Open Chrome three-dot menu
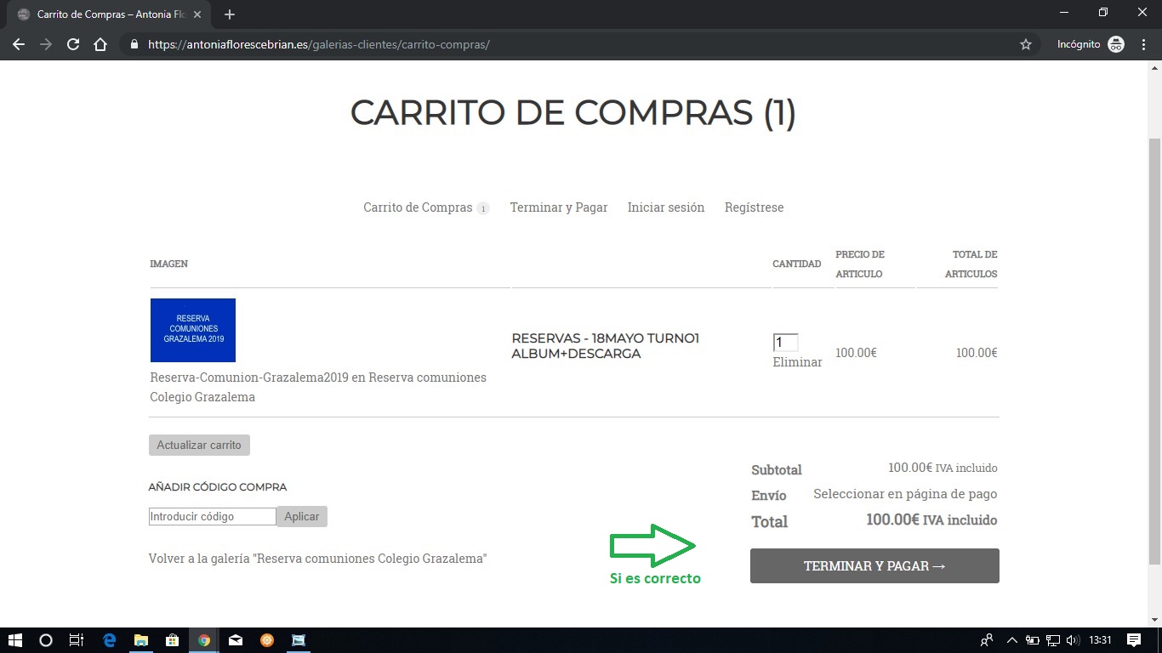This screenshot has width=1162, height=653. point(1143,44)
